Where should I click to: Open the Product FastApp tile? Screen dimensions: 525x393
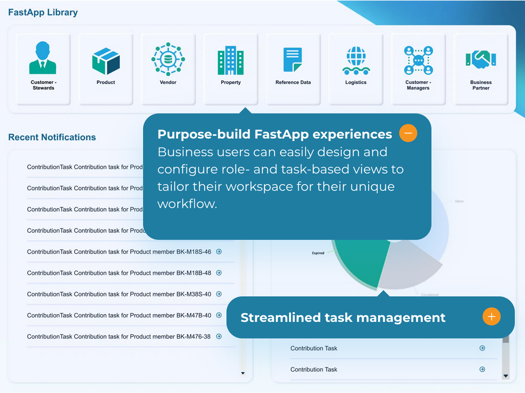106,68
